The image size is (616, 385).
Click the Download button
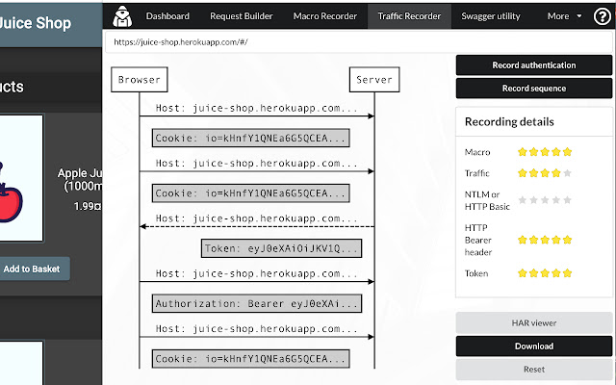[534, 346]
